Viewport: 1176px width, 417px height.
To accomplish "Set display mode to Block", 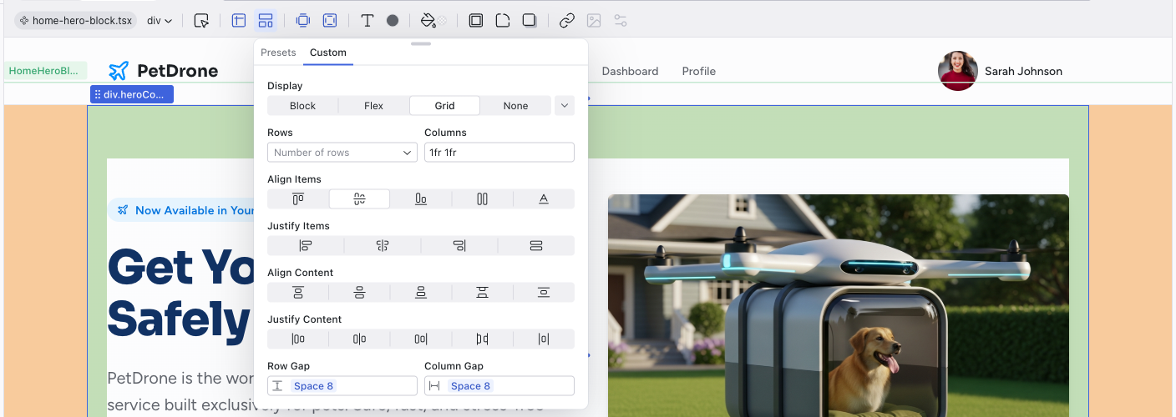I will [x=302, y=106].
